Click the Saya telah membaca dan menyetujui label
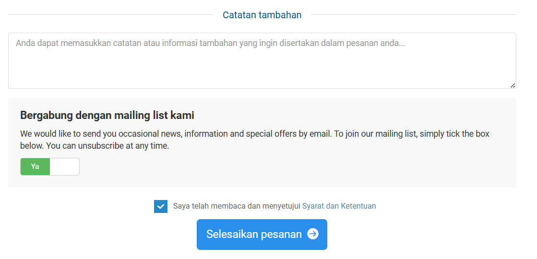The width and height of the screenshot is (537, 259). tap(237, 206)
